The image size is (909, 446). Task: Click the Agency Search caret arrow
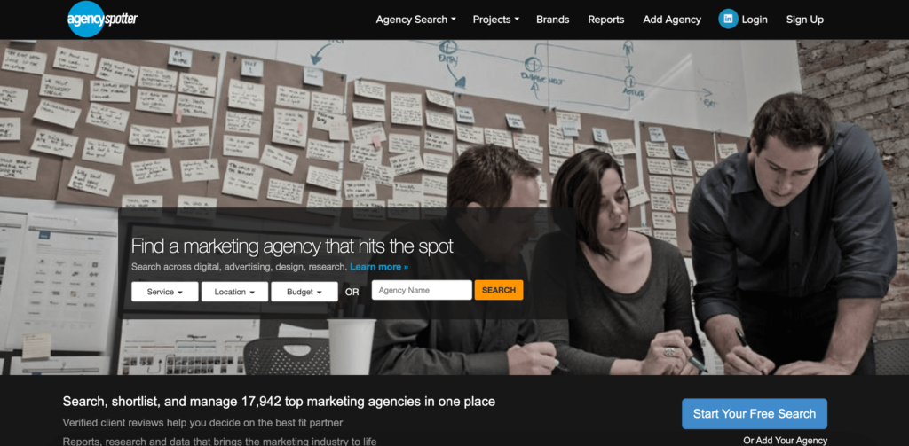click(x=454, y=20)
